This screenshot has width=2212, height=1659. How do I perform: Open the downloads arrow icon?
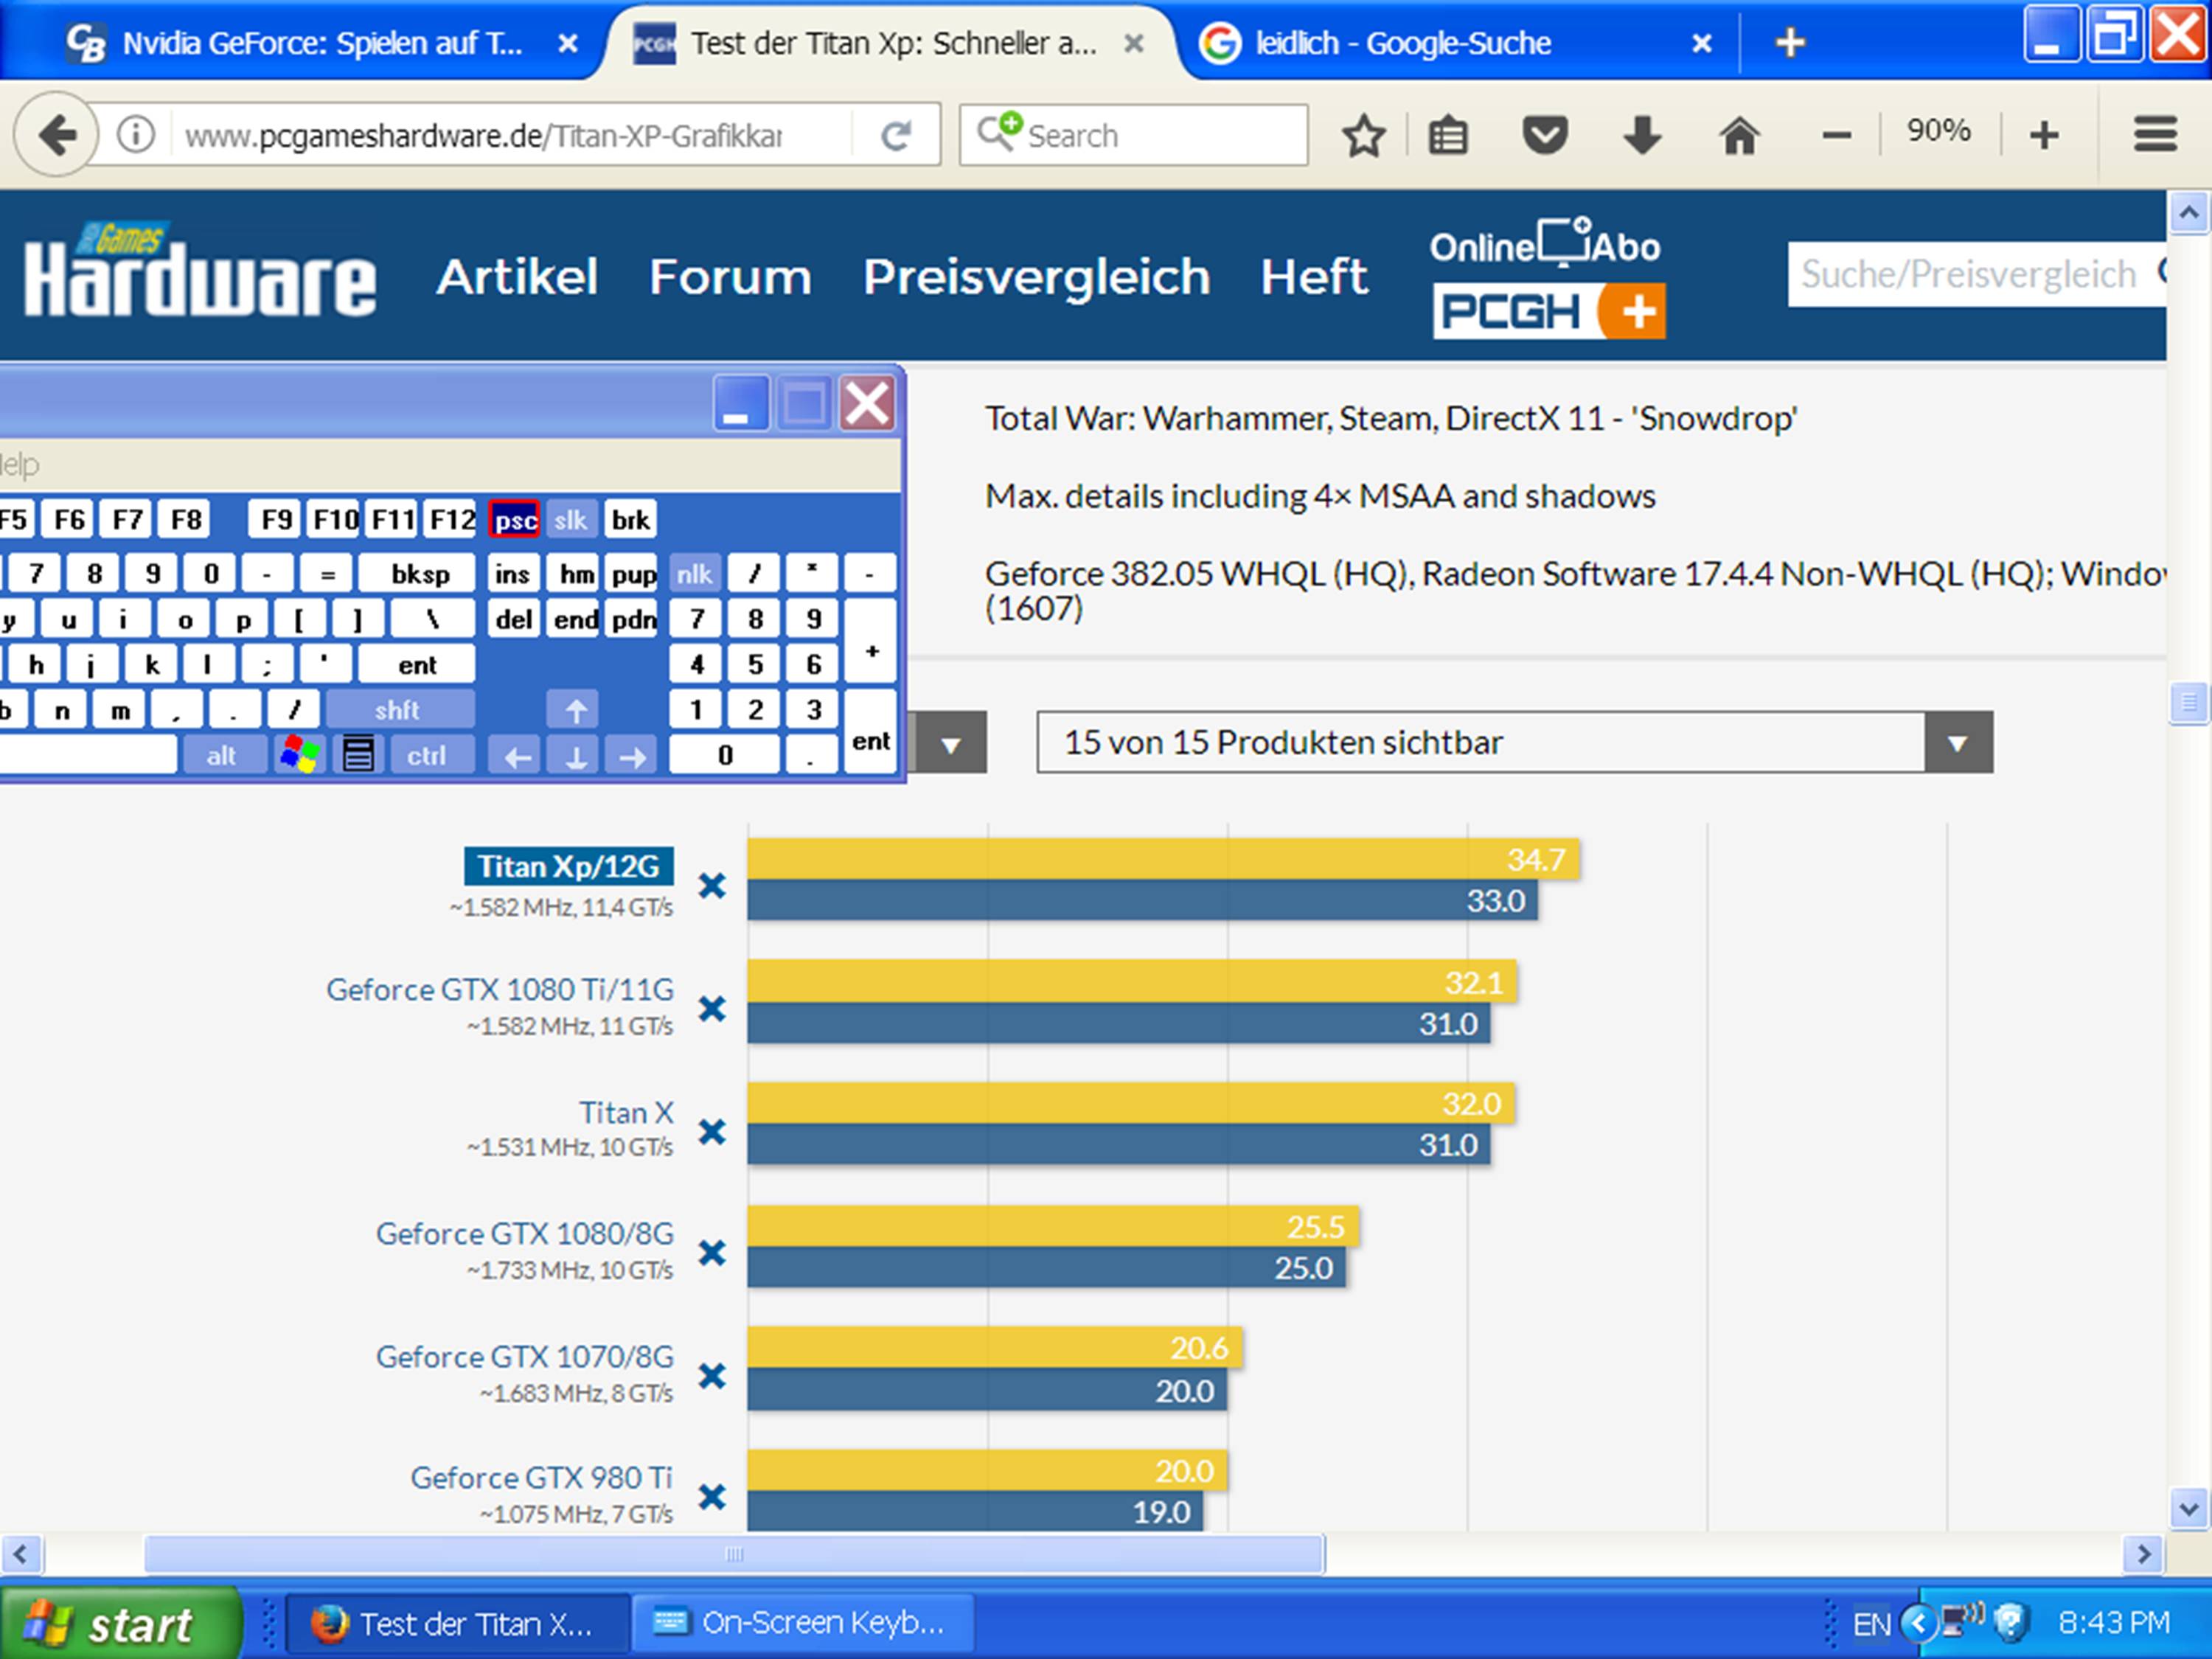(x=1642, y=135)
